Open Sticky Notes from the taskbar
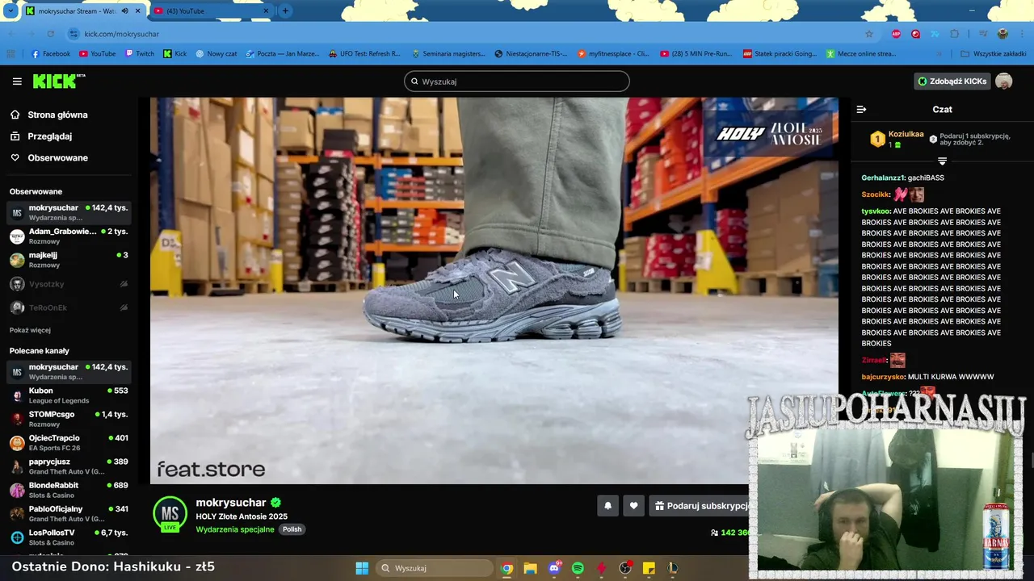1034x581 pixels. (649, 568)
